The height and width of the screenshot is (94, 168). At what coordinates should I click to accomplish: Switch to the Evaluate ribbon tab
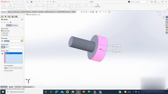pos(41,12)
